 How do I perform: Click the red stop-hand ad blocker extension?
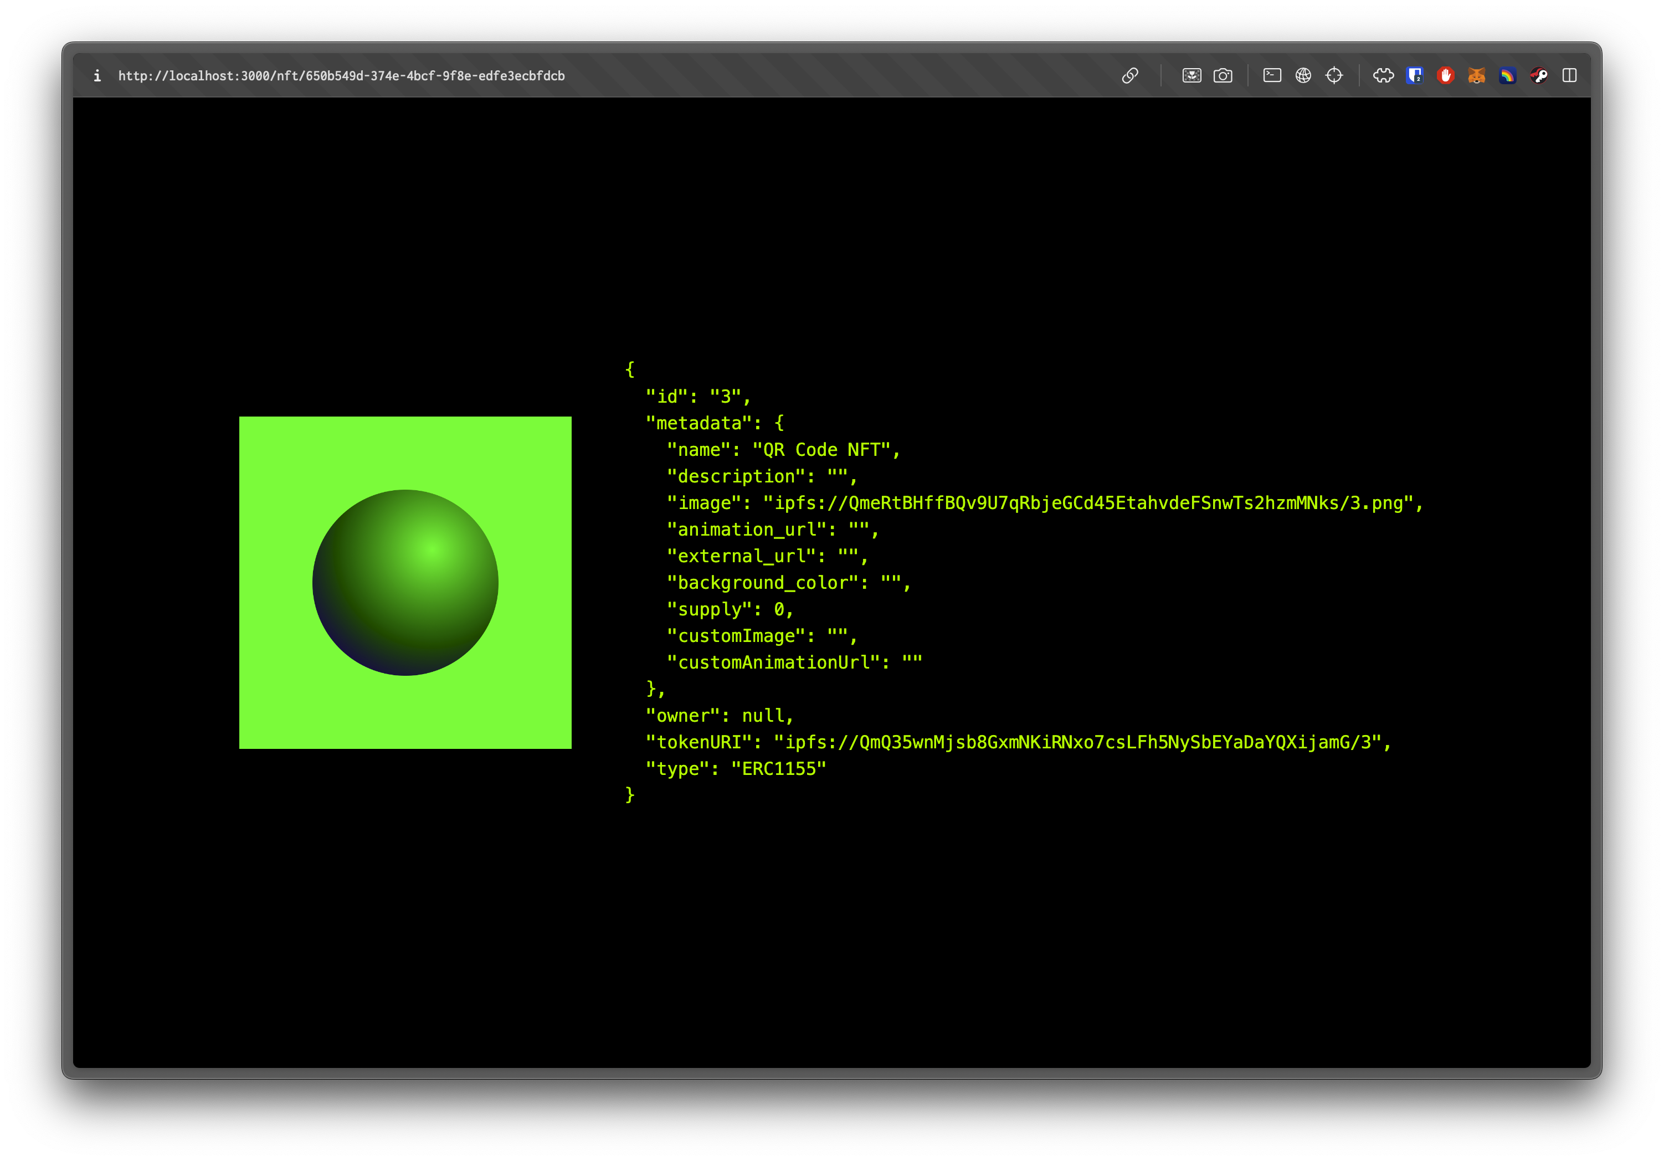click(1446, 75)
